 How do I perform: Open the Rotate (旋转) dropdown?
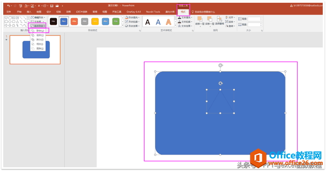pos(230,26)
